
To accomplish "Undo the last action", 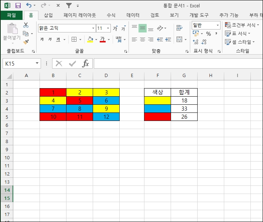I will click(x=29, y=6).
